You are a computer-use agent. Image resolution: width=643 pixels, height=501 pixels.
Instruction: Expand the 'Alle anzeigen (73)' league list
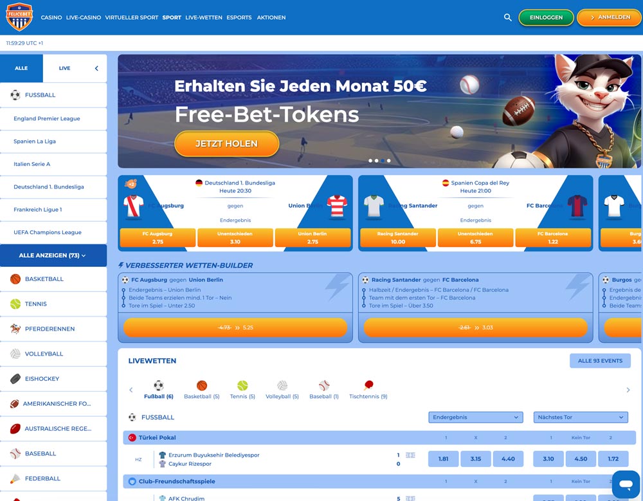pos(53,255)
